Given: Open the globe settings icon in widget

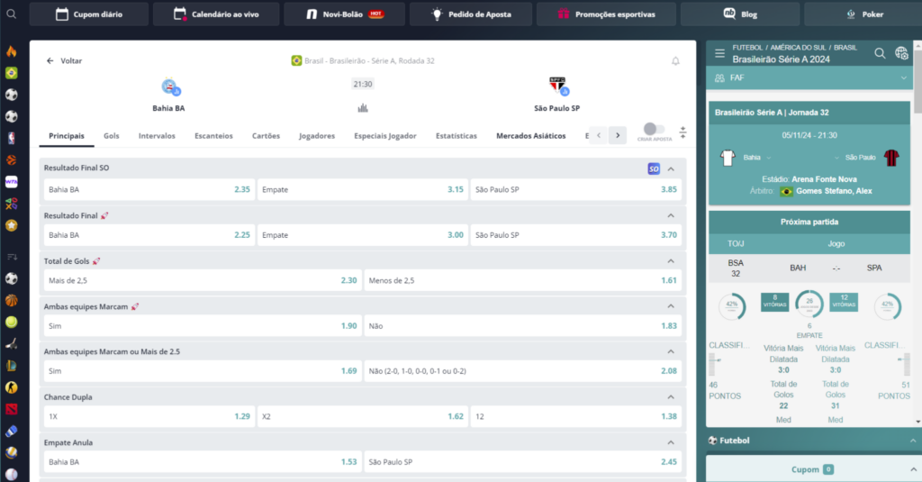Looking at the screenshot, I should (x=901, y=53).
